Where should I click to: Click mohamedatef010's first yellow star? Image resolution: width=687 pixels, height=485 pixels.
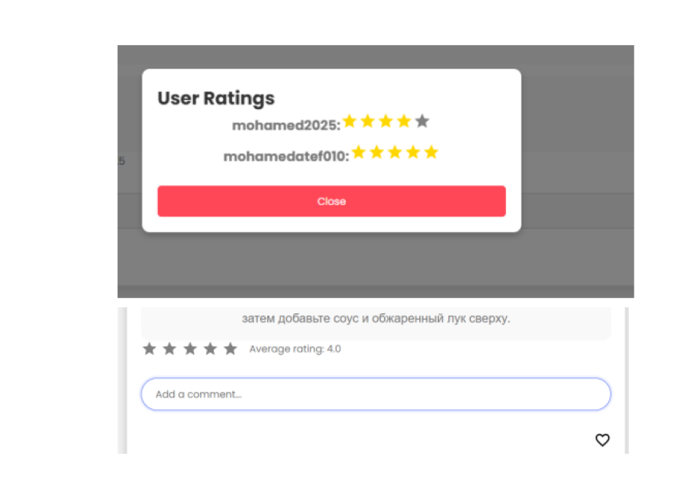click(358, 153)
